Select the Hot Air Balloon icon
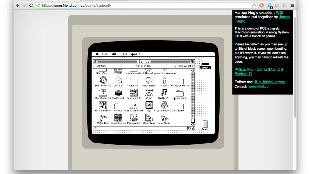Screen dimensions: 310x174 pyautogui.click(x=103, y=105)
